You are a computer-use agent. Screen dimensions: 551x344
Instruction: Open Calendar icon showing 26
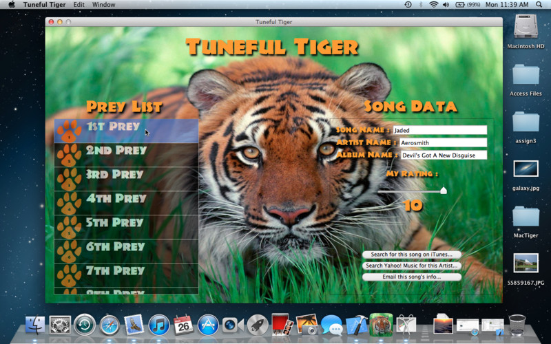(x=183, y=325)
